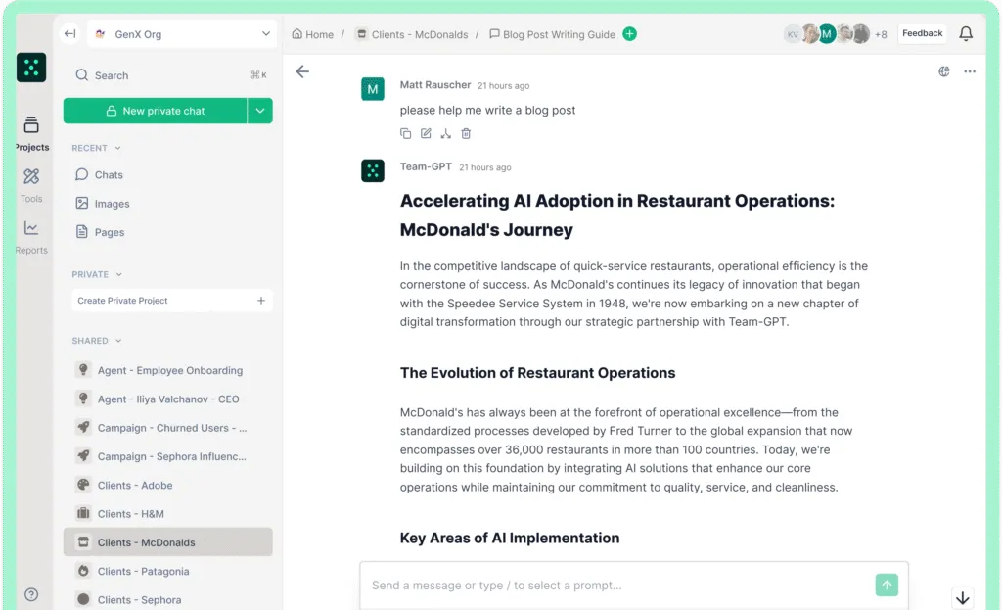Open Pages in the Recent list
The image size is (1002, 610).
coord(101,232)
